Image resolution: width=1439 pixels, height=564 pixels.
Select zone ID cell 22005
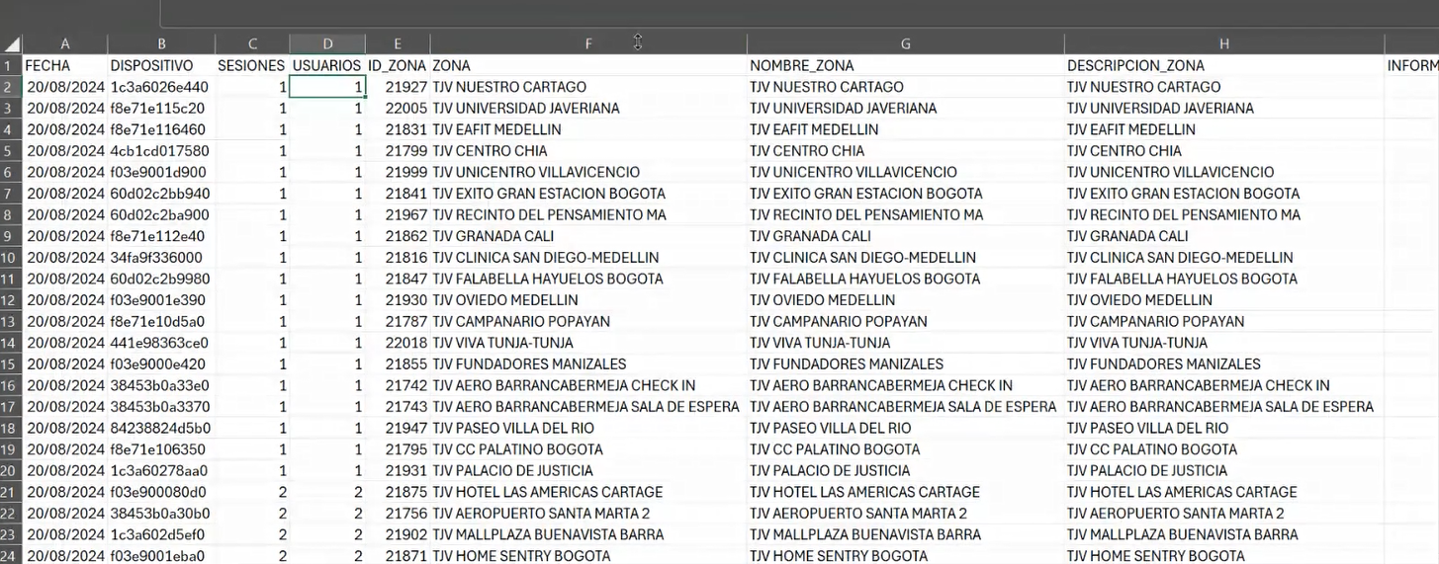tap(398, 109)
